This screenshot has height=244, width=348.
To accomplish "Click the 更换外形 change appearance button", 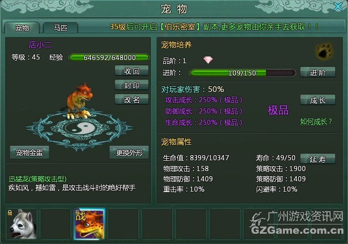I will [x=129, y=153].
